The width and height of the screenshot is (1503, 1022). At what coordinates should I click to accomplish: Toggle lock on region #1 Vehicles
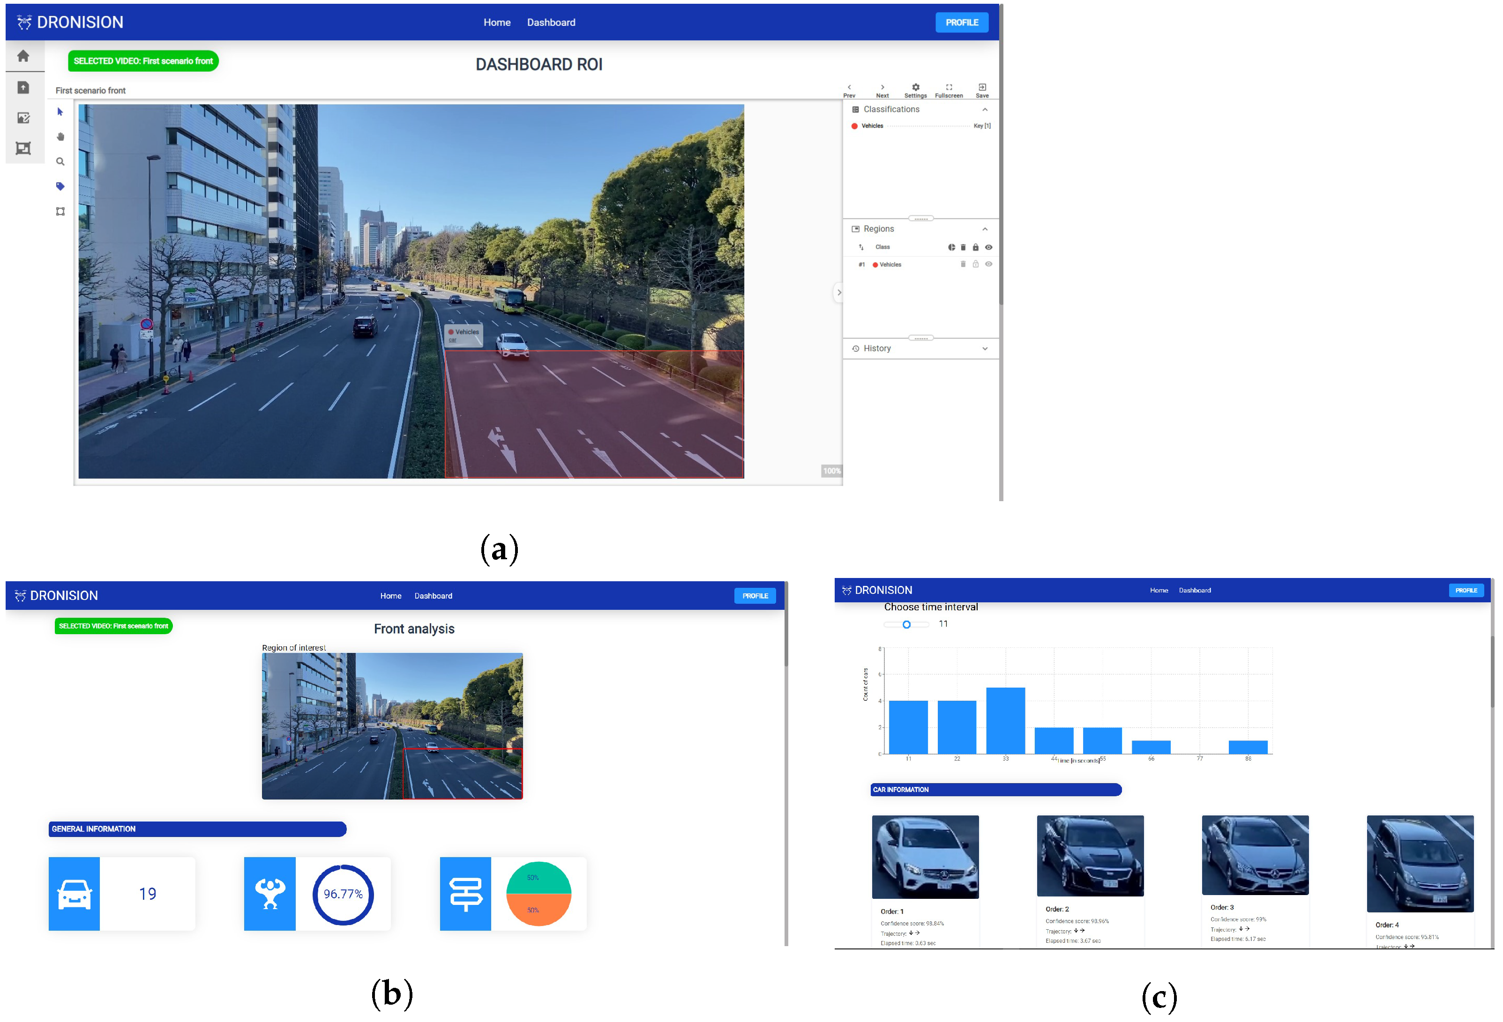pos(975,264)
